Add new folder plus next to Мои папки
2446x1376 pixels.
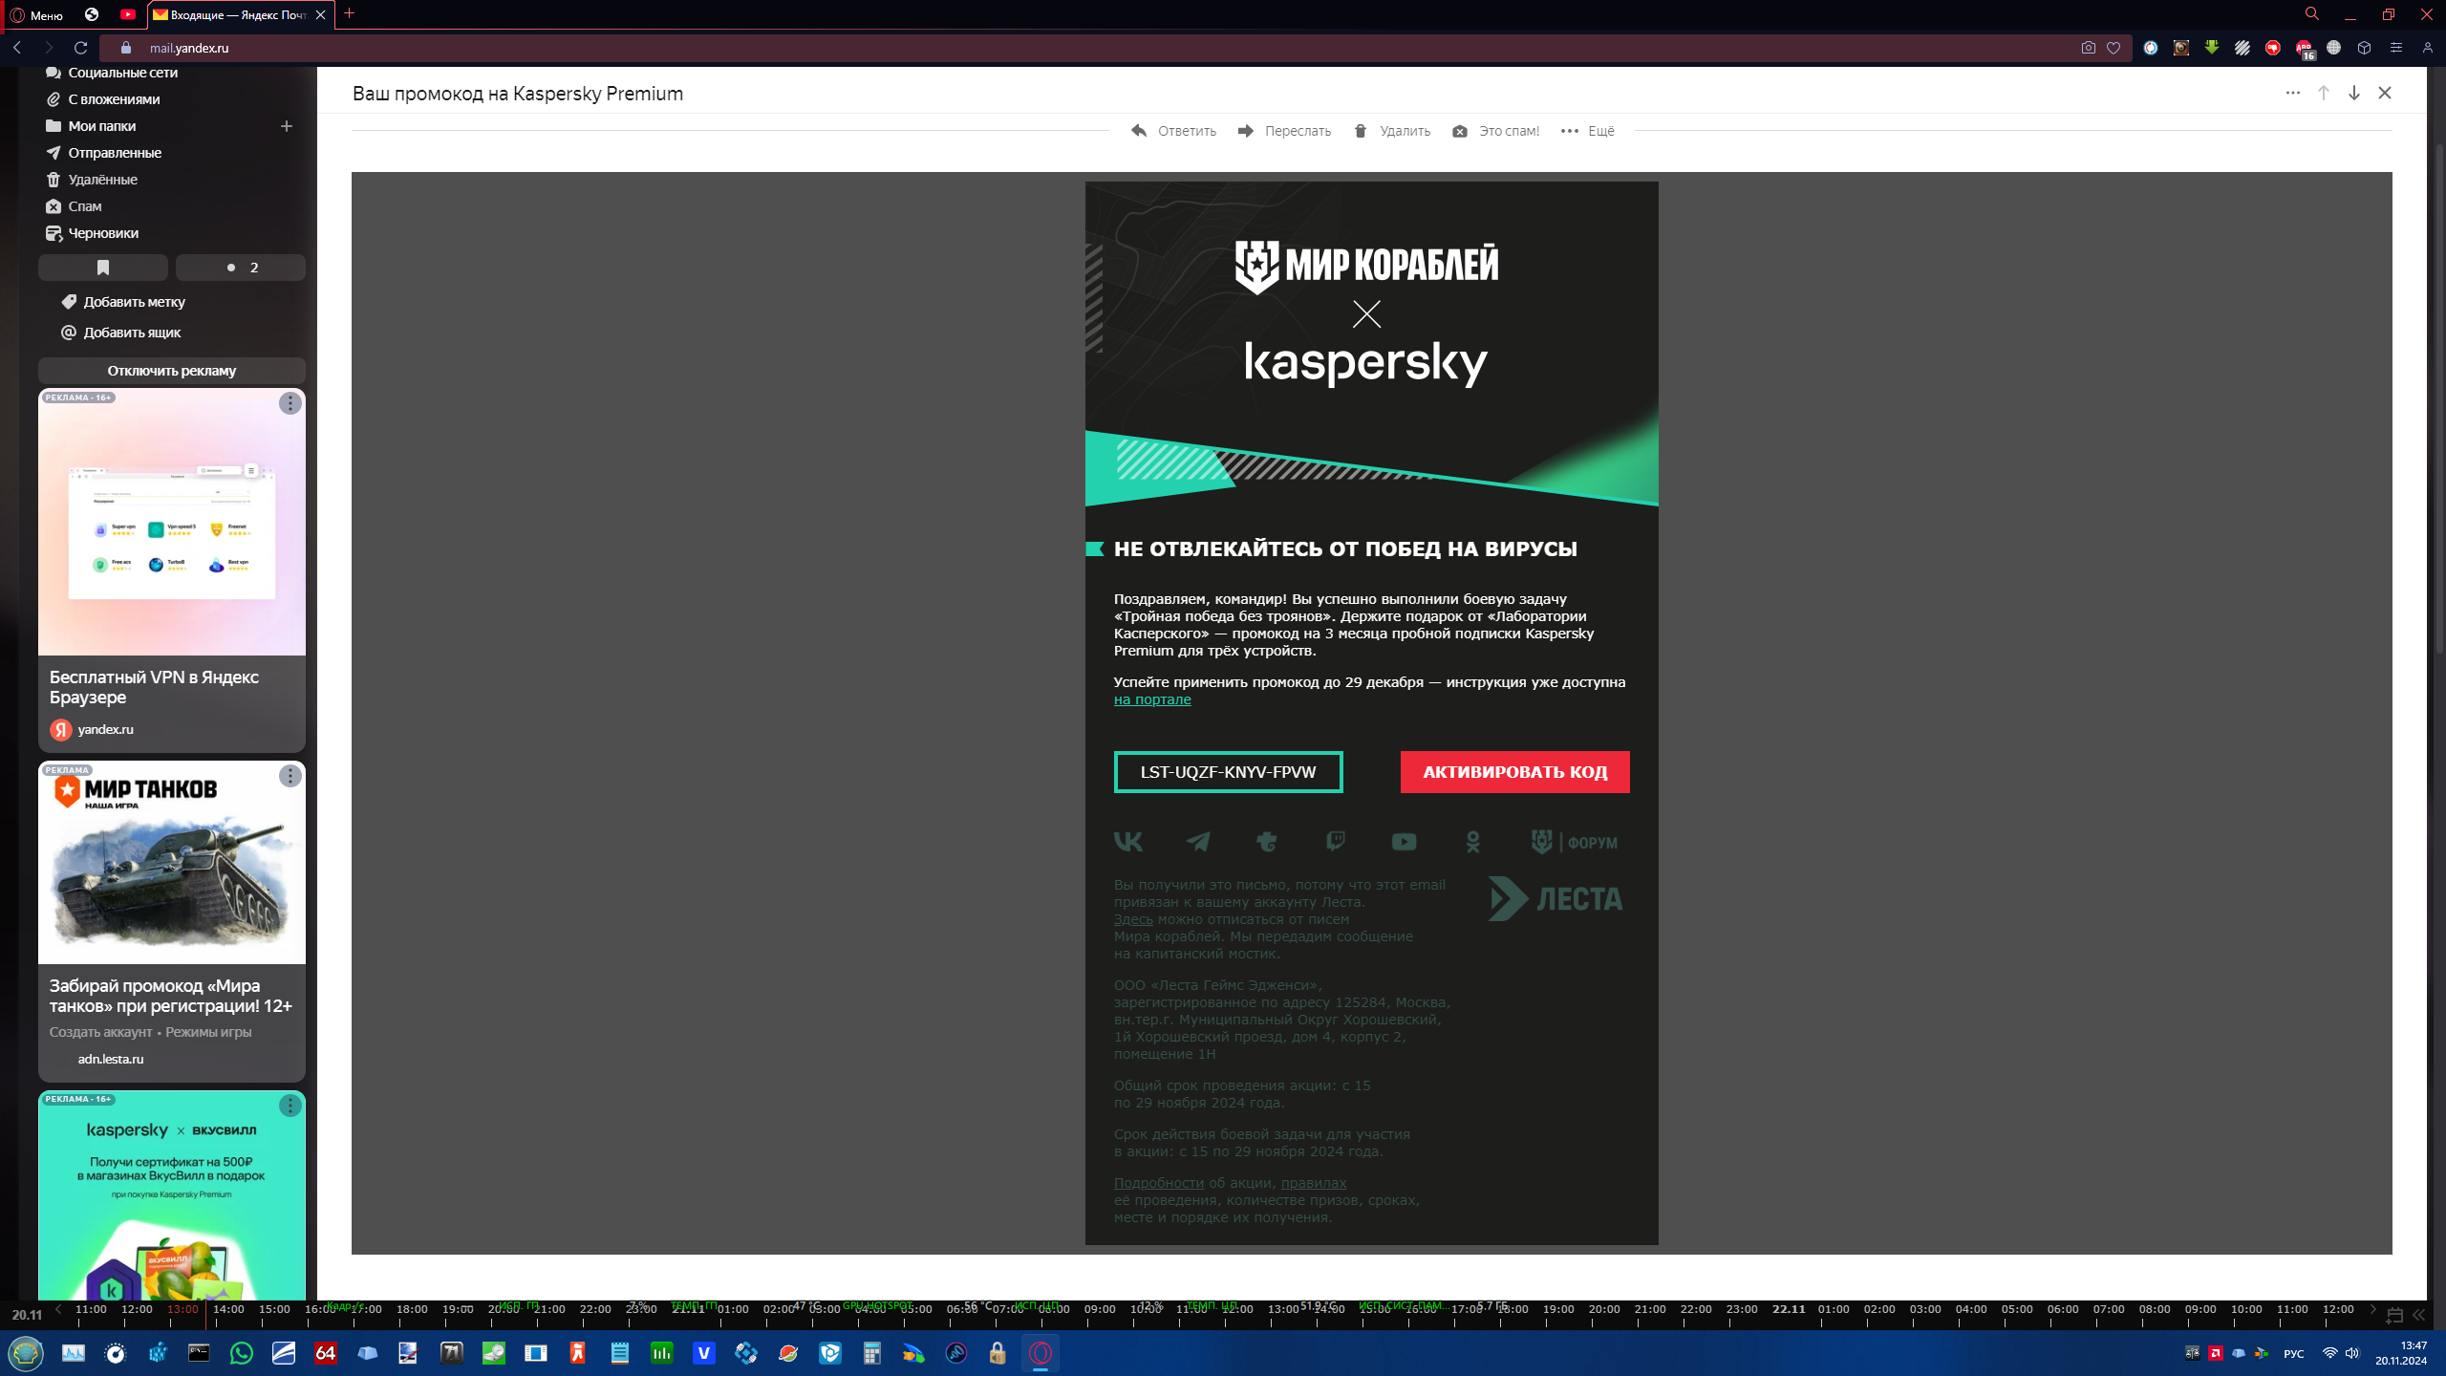coord(286,126)
